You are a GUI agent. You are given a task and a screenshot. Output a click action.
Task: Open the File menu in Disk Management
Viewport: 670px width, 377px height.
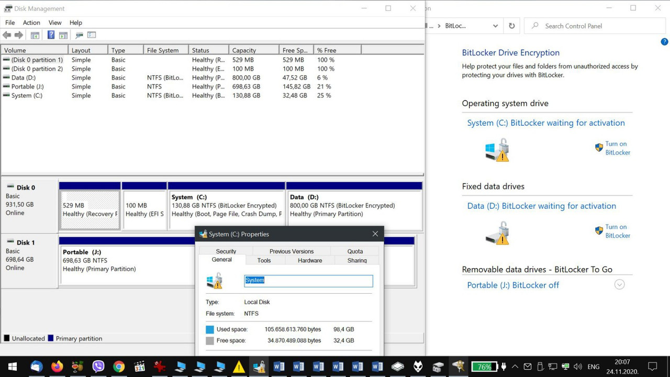(10, 23)
